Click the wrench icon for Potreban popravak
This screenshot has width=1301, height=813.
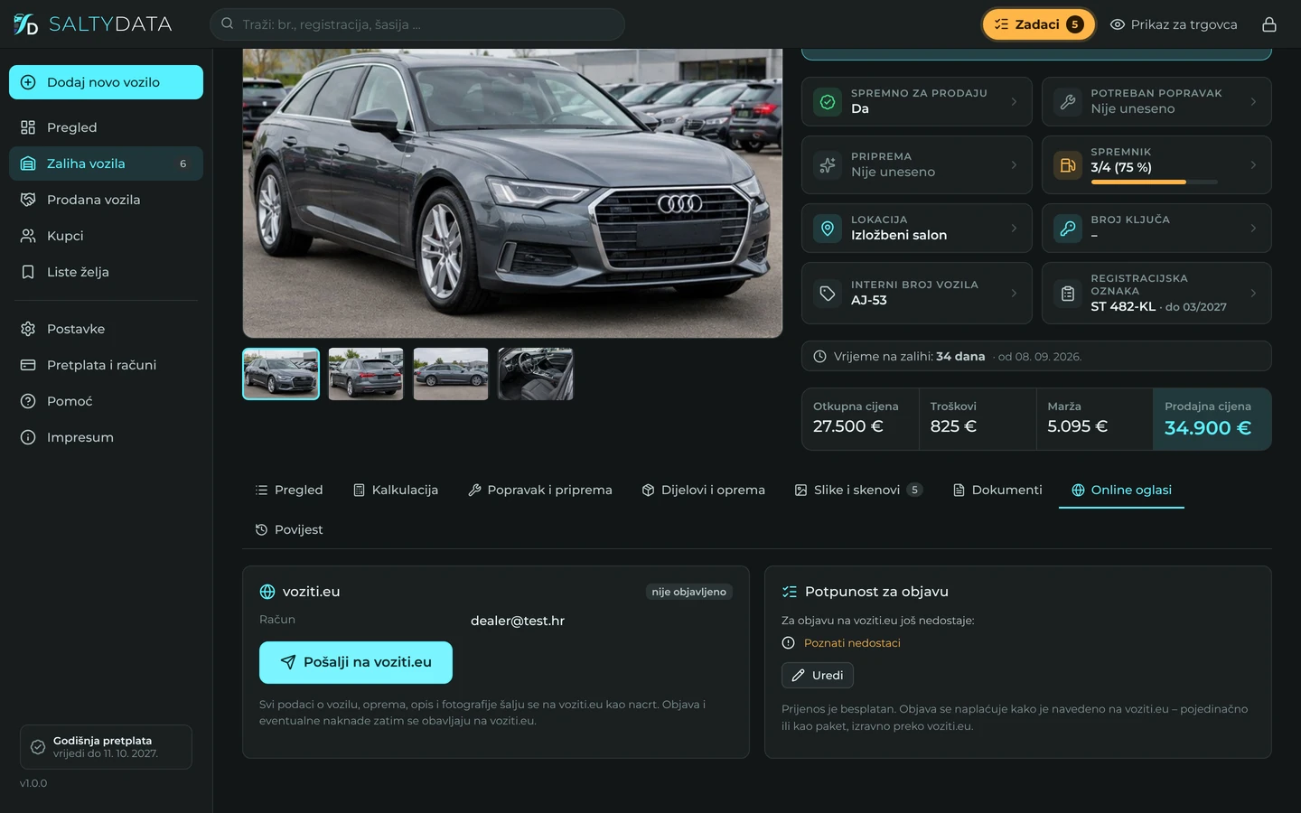click(x=1068, y=102)
